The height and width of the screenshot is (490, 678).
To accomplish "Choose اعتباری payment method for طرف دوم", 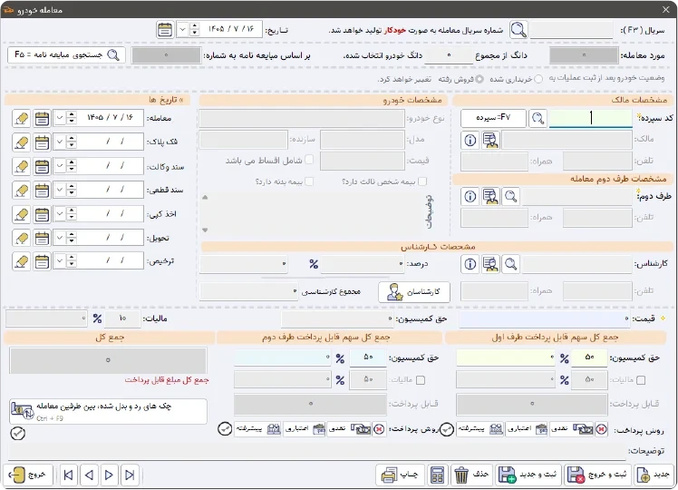I will [x=305, y=429].
